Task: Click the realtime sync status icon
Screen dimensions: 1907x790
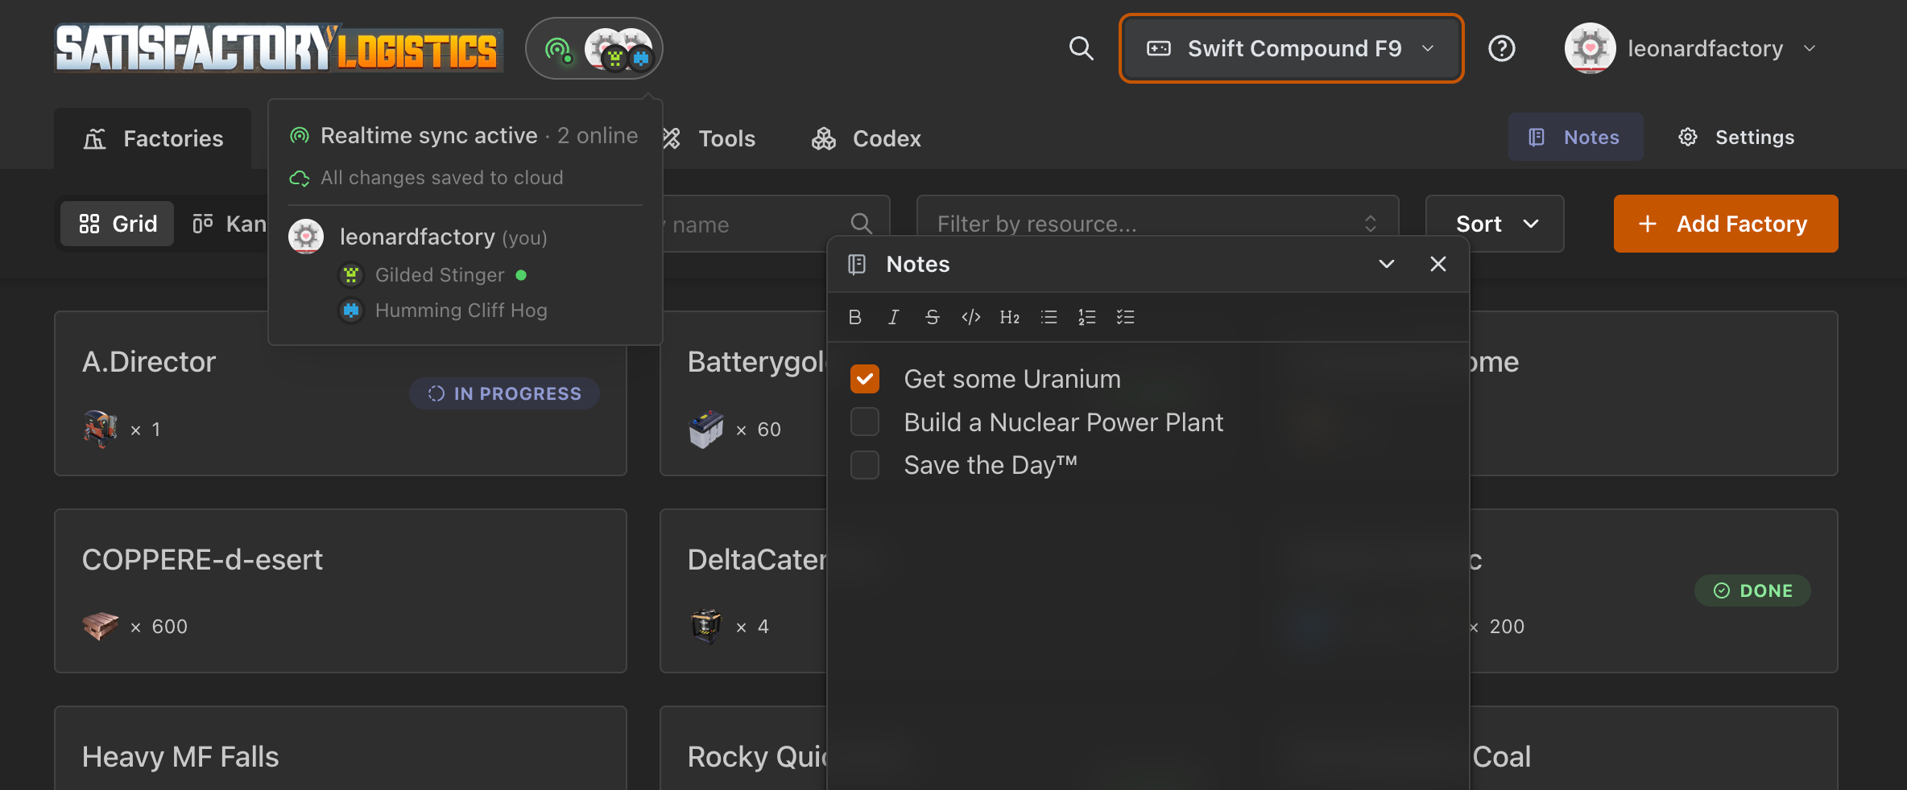Action: coord(558,50)
